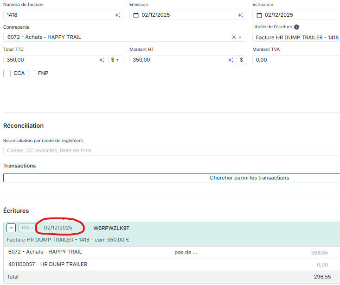Image resolution: width=340 pixels, height=285 pixels.
Task: Select the 401100057 - HR DUMP TRAILER line
Action: [48, 265]
